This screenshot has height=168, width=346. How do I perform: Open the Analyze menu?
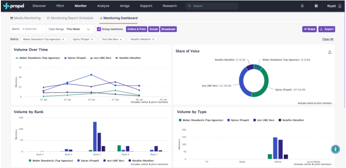(103, 6)
